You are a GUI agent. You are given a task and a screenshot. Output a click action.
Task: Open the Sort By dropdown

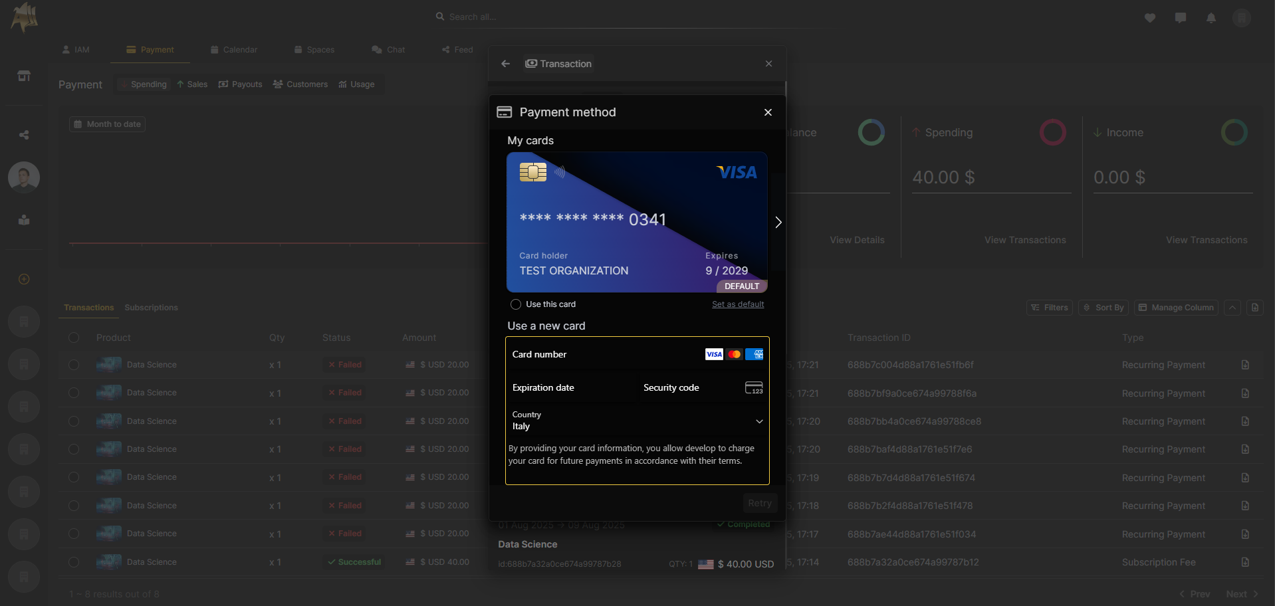tap(1103, 308)
